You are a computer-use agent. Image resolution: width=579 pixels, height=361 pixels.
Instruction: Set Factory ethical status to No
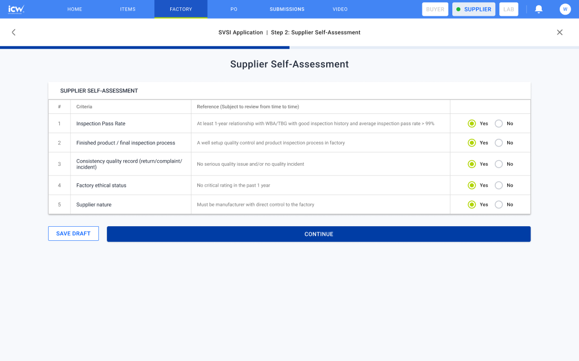[x=499, y=185]
